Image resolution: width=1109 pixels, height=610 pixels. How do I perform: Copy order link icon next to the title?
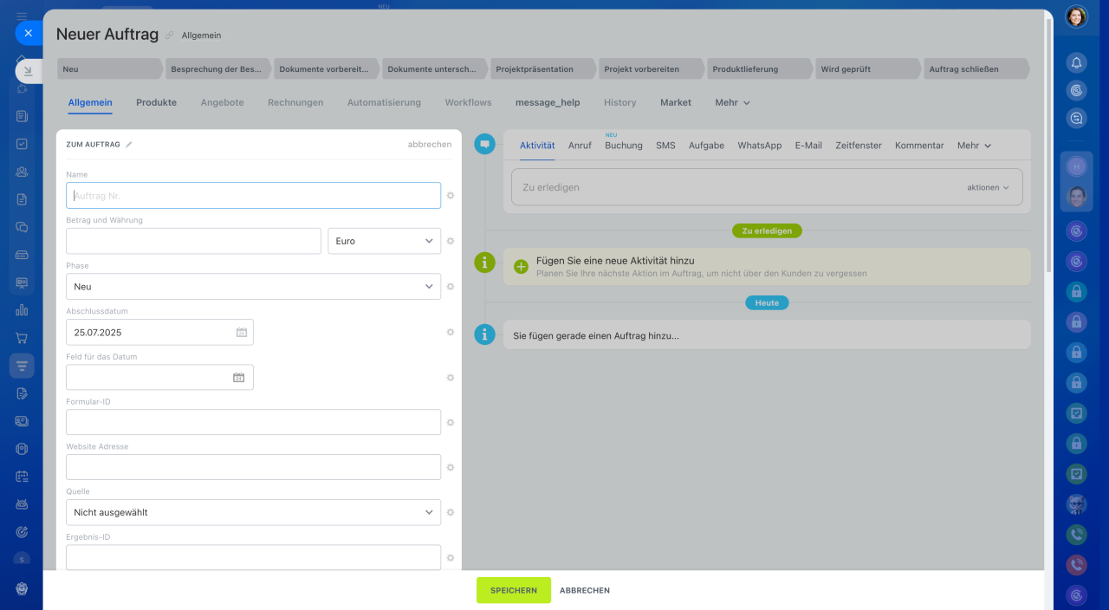170,36
